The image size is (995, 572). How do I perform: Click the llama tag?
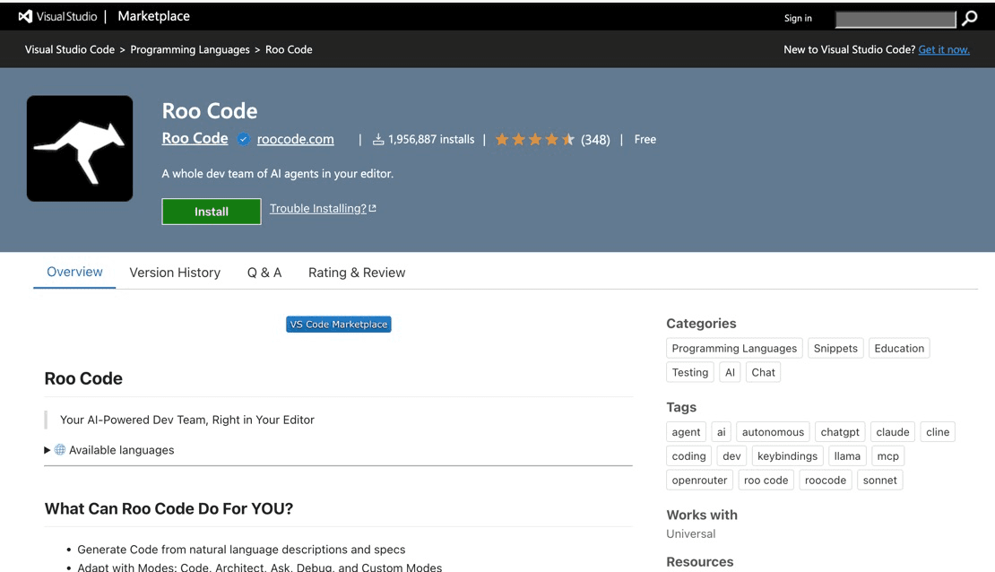pos(847,455)
